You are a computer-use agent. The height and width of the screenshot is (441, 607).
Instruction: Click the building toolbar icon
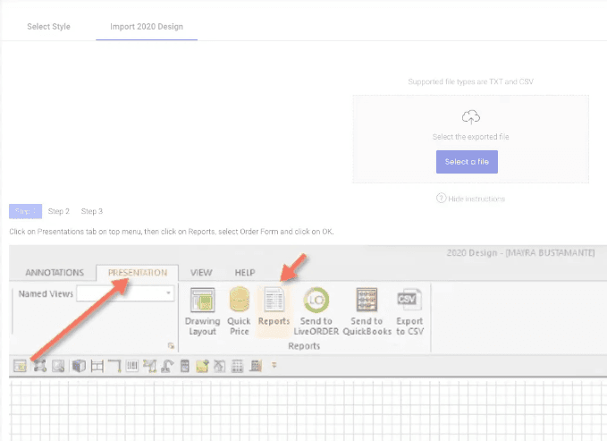(256, 366)
